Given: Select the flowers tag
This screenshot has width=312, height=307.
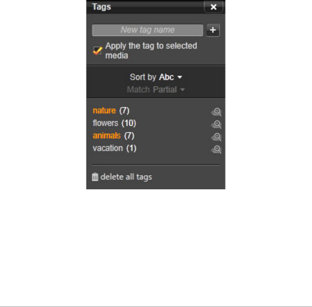Looking at the screenshot, I should coord(105,123).
